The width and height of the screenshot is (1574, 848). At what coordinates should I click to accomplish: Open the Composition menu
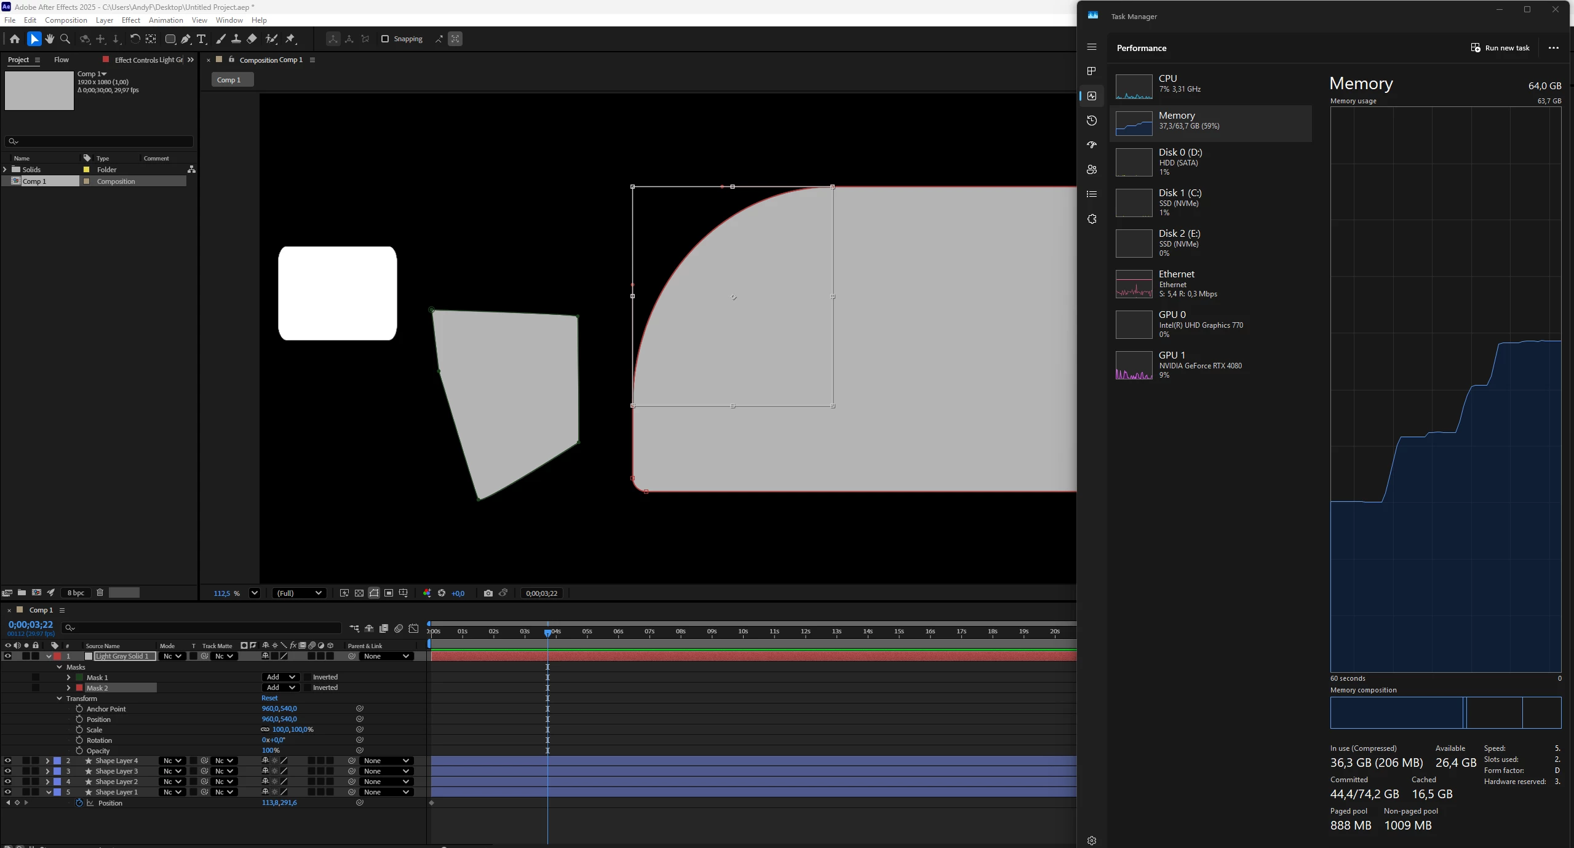pyautogui.click(x=66, y=20)
